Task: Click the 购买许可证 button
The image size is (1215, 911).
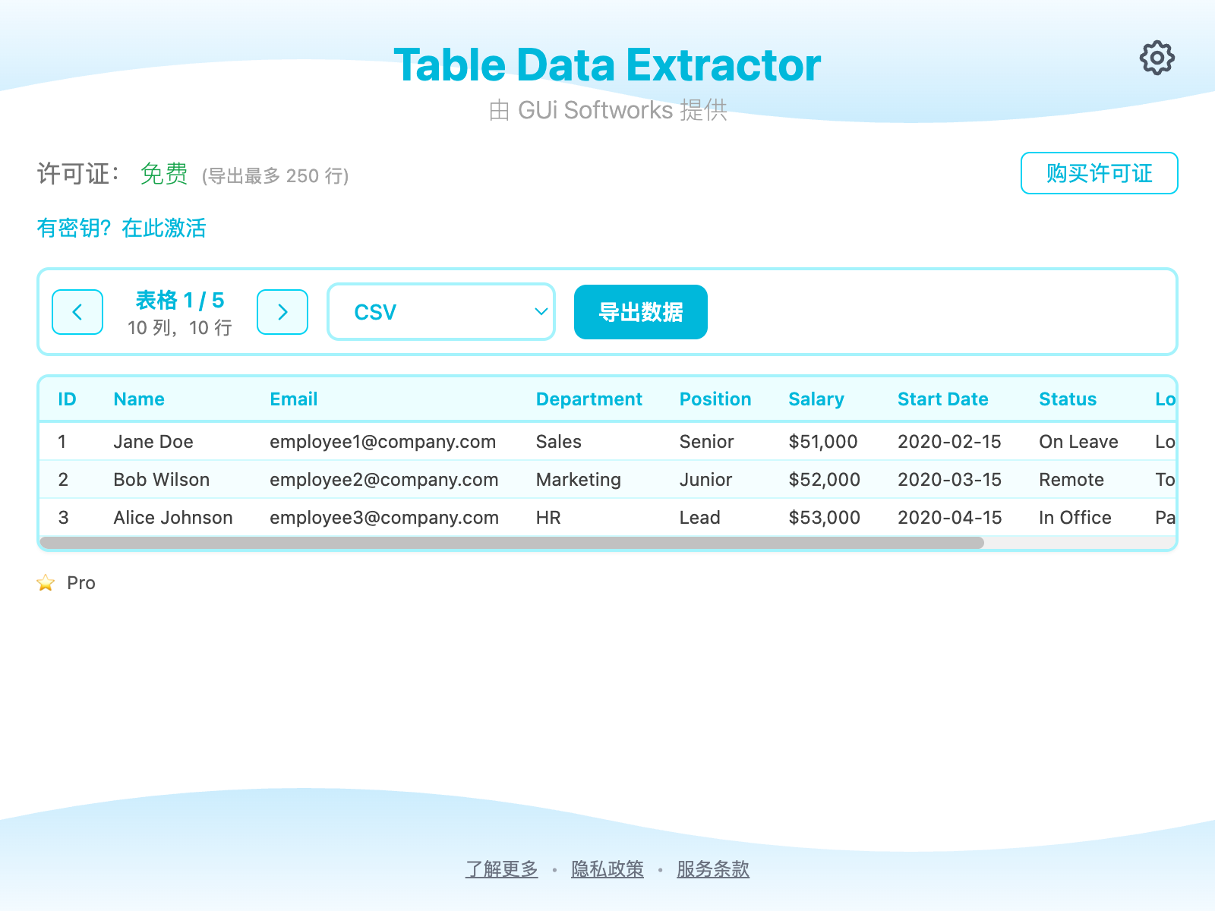Action: point(1098,173)
